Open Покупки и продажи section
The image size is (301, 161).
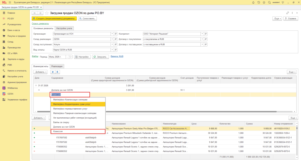pos(16,36)
